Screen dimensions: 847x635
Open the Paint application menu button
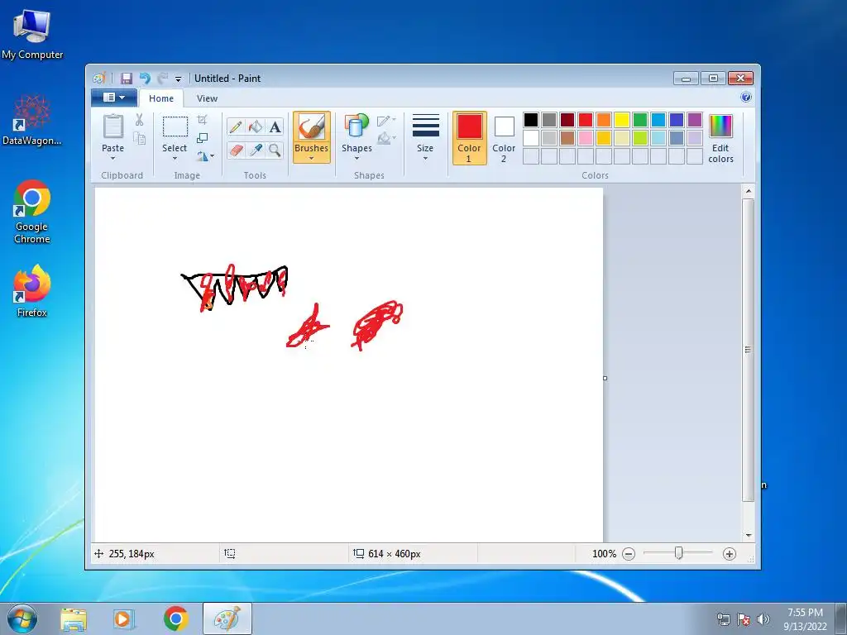[x=113, y=98]
